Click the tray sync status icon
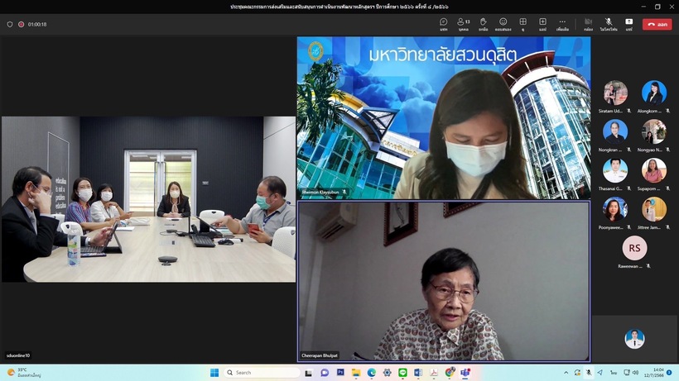The image size is (679, 381). pyautogui.click(x=577, y=373)
